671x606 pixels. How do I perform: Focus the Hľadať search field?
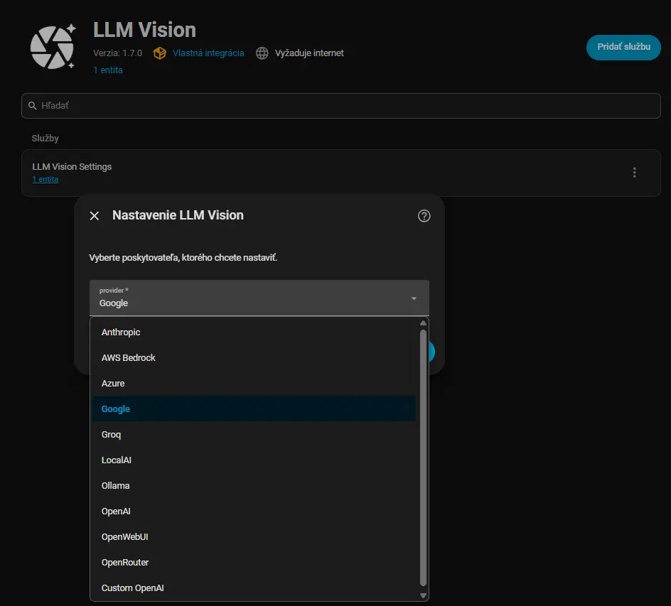341,106
